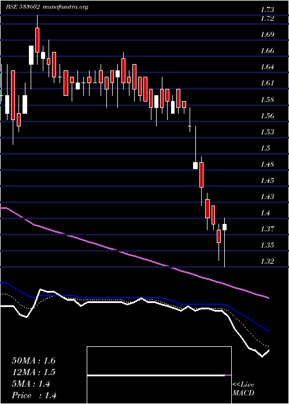The height and width of the screenshot is (404, 289).
Task: Click the 1.72 price axis label
Action: coord(268,18)
